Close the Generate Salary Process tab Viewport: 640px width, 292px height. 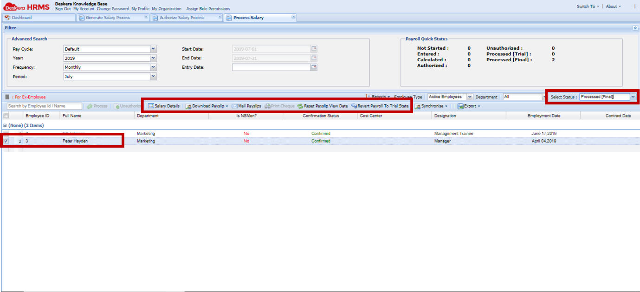[x=146, y=17]
